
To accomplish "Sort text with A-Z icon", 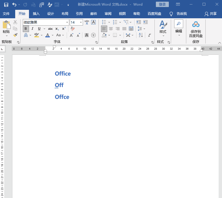I will [141, 35].
